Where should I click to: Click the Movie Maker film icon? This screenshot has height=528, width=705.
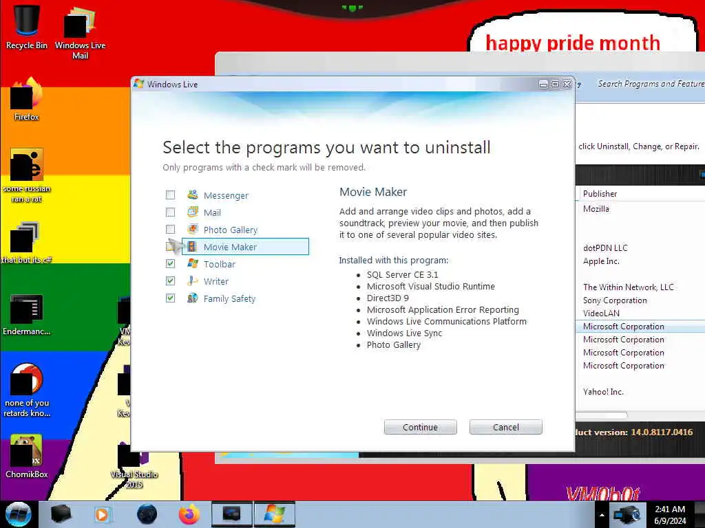pos(192,247)
